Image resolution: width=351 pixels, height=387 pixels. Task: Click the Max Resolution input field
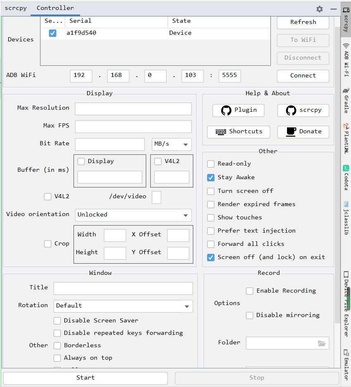point(133,108)
